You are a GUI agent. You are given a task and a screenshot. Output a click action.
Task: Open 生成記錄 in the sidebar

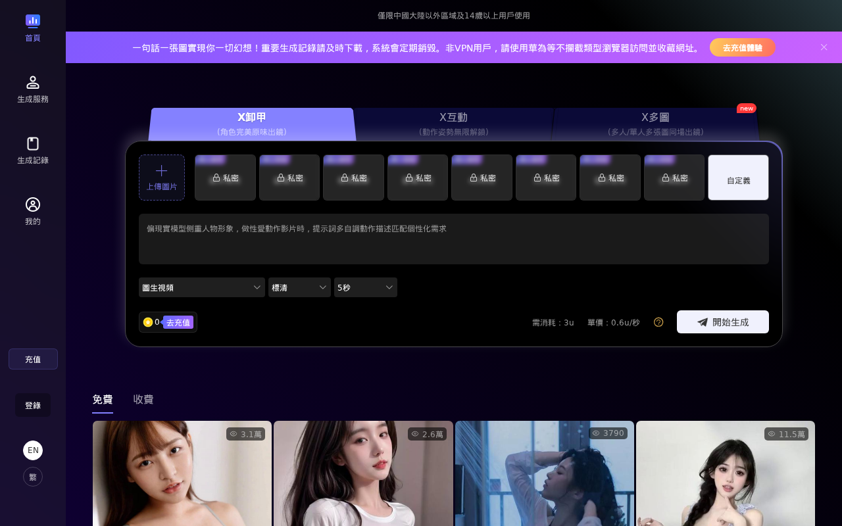click(33, 151)
